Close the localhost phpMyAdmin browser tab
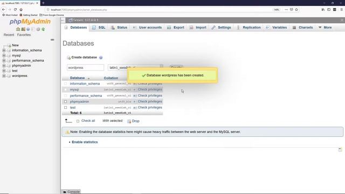Screen dimensions: 345x194 tap(37, 3)
